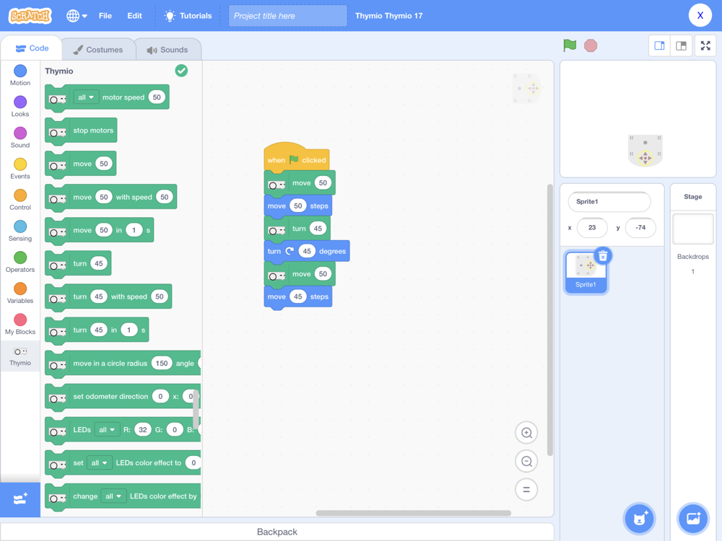Enter full screen stage mode
This screenshot has height=541, width=722.
pos(705,45)
